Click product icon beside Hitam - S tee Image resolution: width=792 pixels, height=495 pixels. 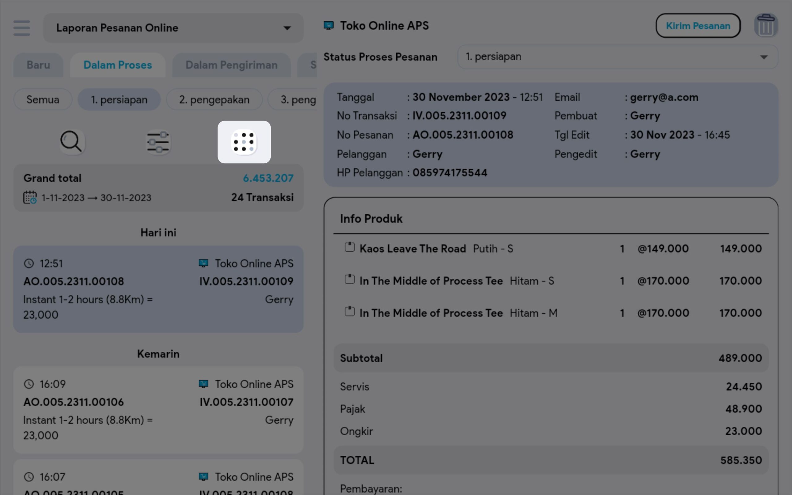pyautogui.click(x=350, y=280)
